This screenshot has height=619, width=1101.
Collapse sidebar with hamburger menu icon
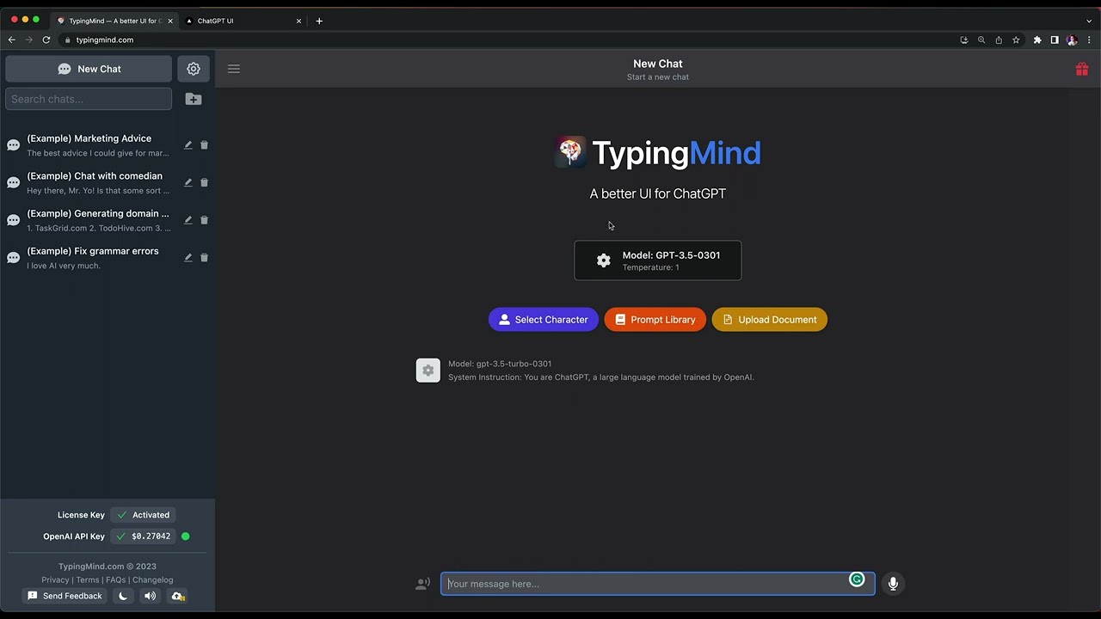pos(234,69)
